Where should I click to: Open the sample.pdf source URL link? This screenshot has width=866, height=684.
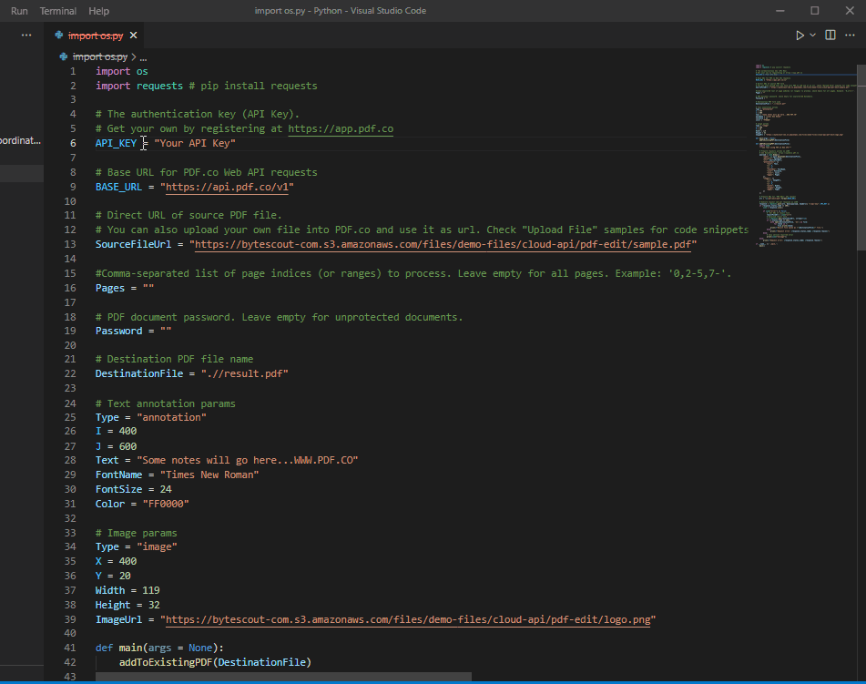coord(443,244)
